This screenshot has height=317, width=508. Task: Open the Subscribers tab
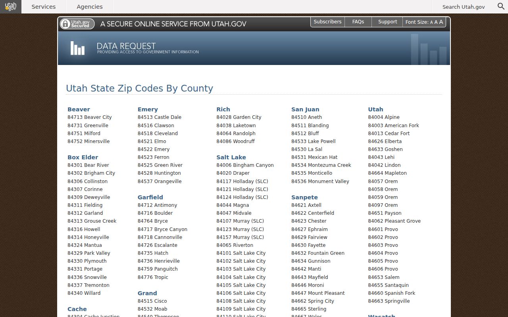click(327, 22)
